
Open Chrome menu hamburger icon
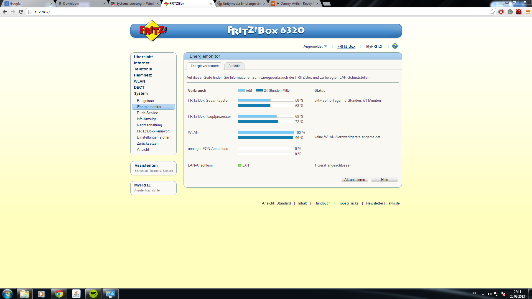528,12
